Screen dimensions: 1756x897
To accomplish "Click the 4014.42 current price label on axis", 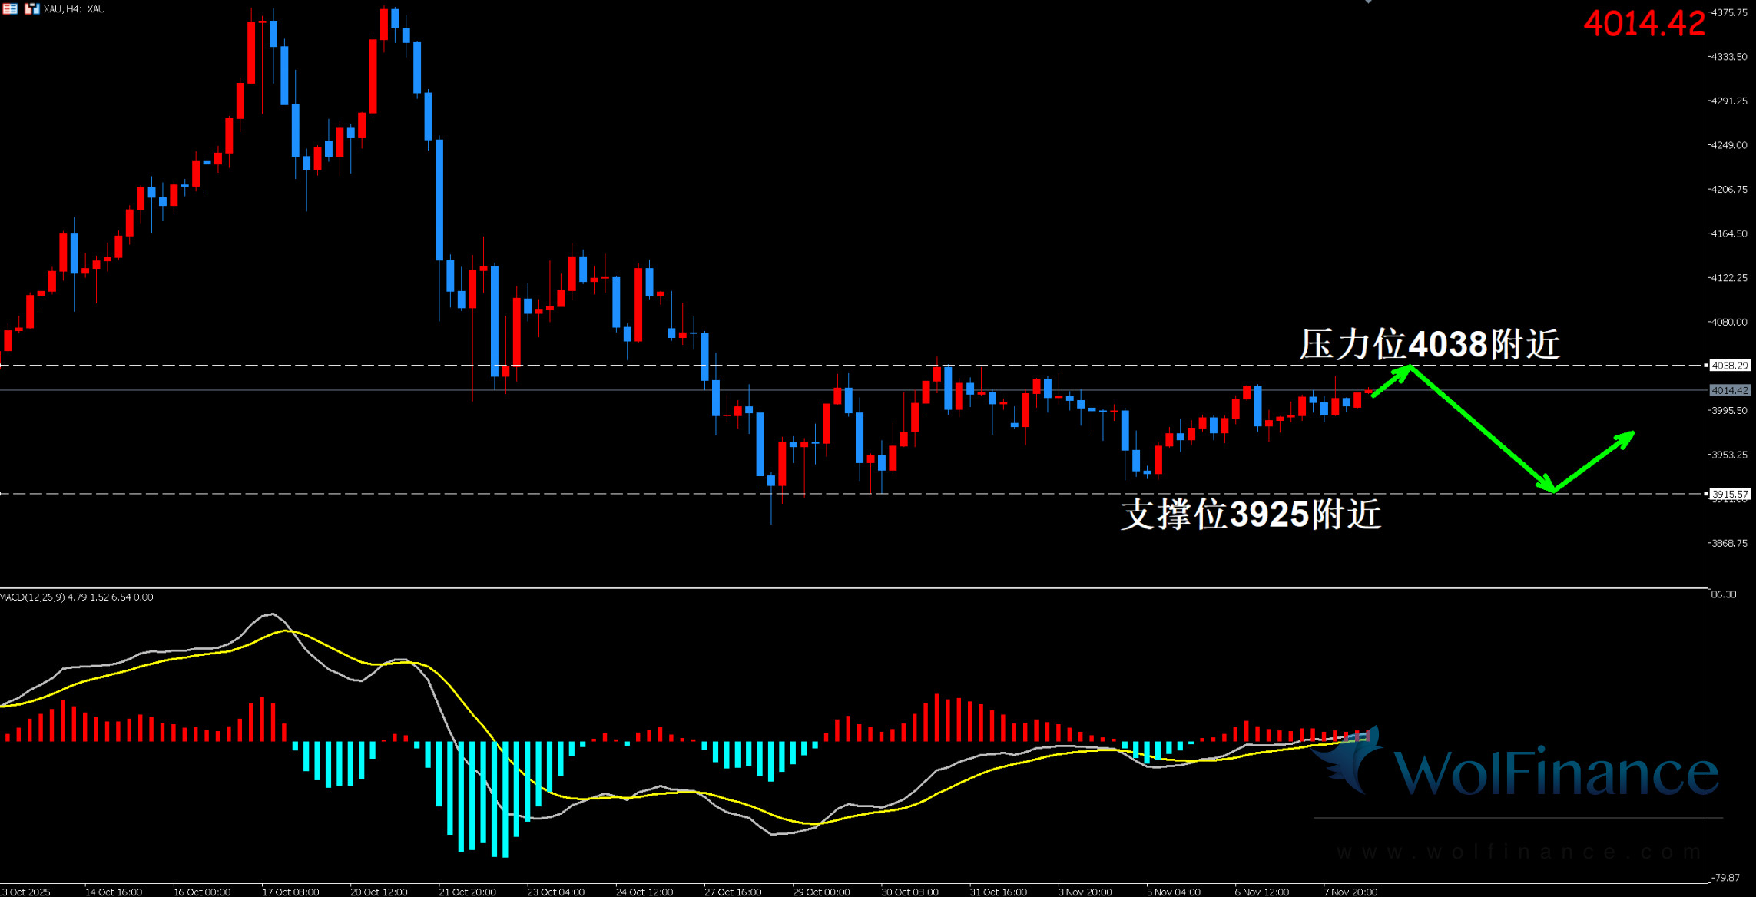I will pos(1729,391).
